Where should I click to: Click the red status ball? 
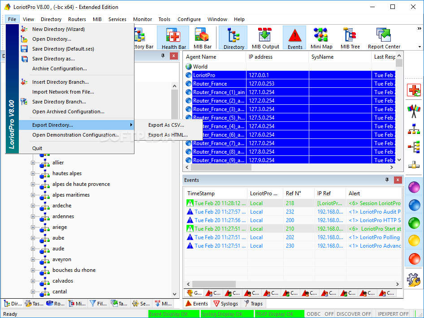pos(414,258)
